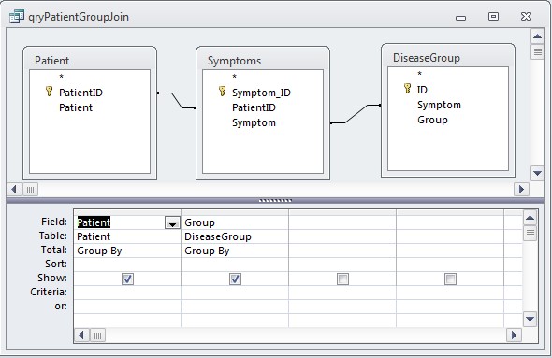Open the Patient field dropdown arrow
Screen dimensions: 552x358
click(172, 223)
